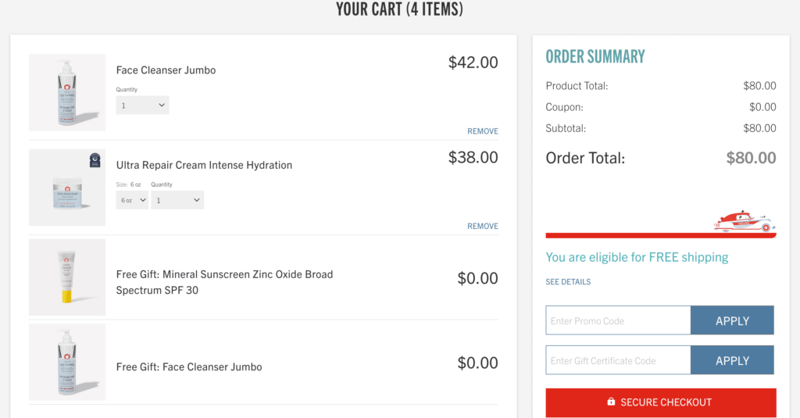Click the badge icon on Ultra Repair Cream
The height and width of the screenshot is (418, 800).
[95, 160]
